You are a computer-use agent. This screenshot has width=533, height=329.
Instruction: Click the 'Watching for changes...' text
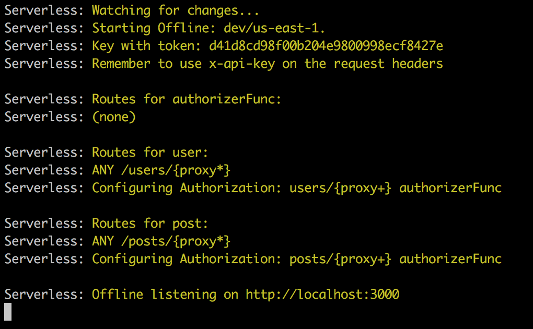[x=176, y=11]
